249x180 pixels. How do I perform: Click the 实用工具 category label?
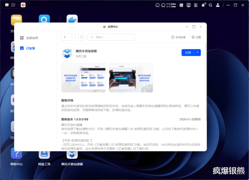coord(81,56)
